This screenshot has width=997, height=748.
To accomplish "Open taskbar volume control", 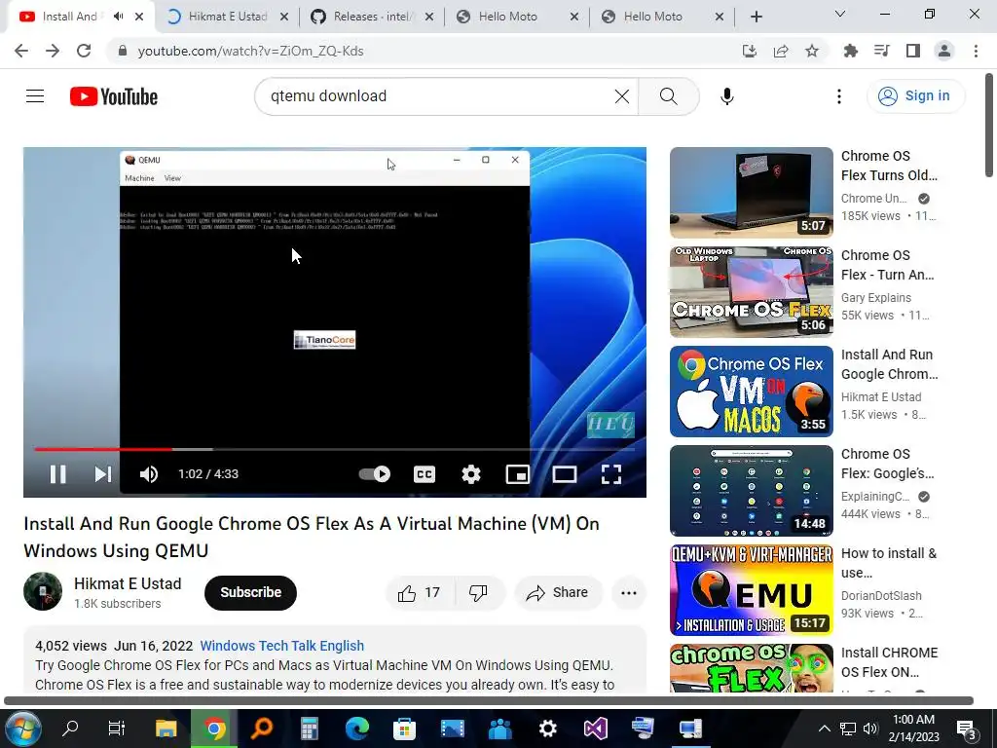I will coord(870,729).
